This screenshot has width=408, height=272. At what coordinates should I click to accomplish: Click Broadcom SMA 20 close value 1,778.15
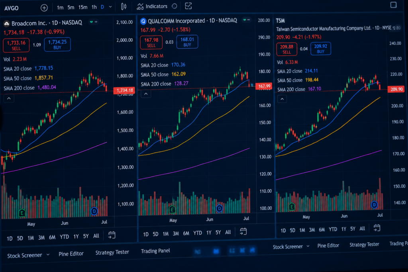(x=44, y=68)
